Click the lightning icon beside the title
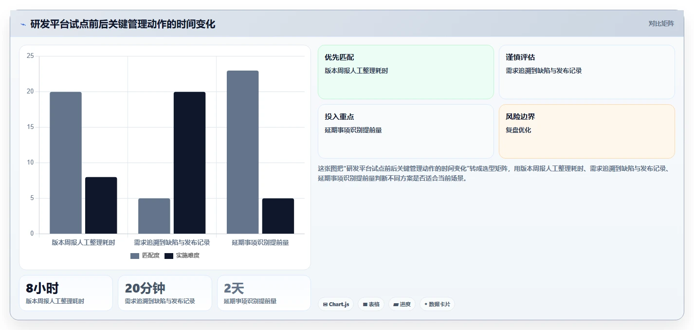This screenshot has width=694, height=330. 23,24
